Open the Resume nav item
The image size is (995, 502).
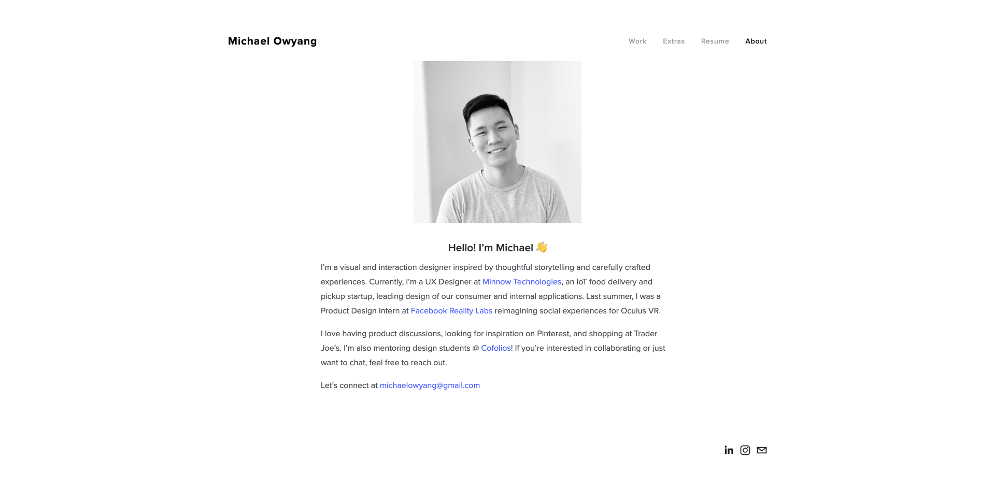point(715,41)
